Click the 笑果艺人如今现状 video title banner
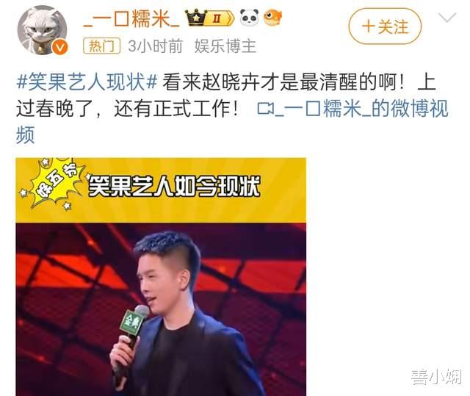The image size is (470, 396). pyautogui.click(x=174, y=187)
